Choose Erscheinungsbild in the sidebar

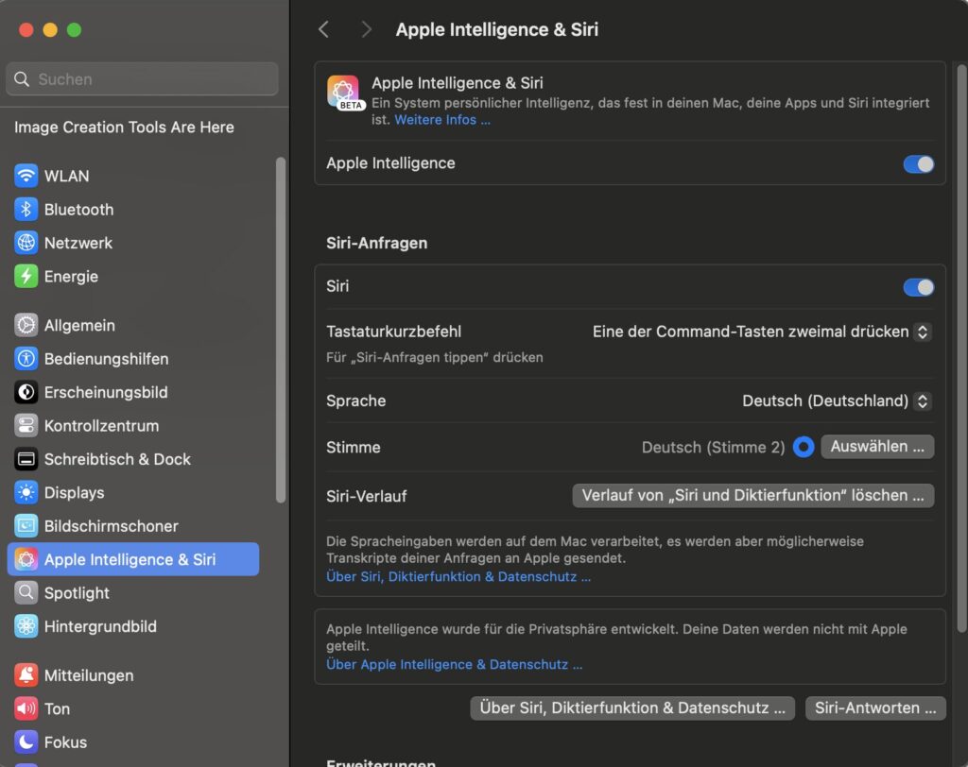pyautogui.click(x=106, y=392)
